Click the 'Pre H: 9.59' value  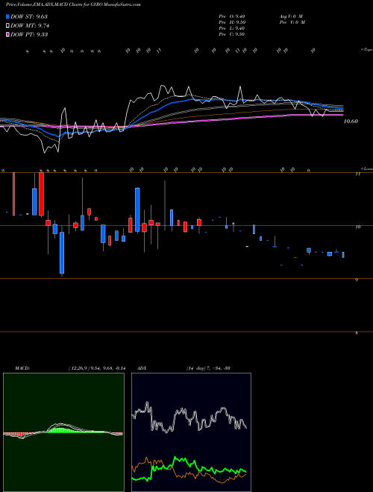coord(232,22)
